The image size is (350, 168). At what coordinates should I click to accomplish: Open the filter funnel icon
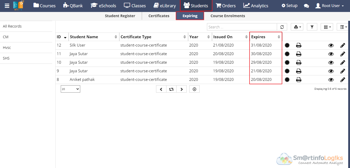312,27
